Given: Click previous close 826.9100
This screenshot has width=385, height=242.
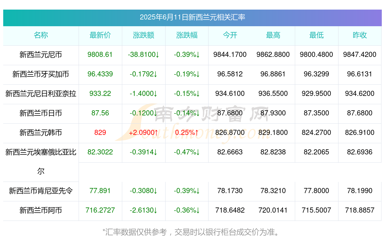Looking at the screenshot, I should coord(360,133).
